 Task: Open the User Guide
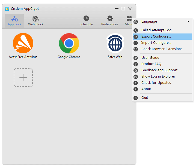point(162,58)
